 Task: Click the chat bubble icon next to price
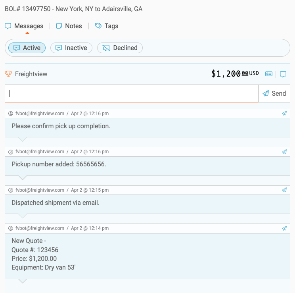pyautogui.click(x=283, y=74)
